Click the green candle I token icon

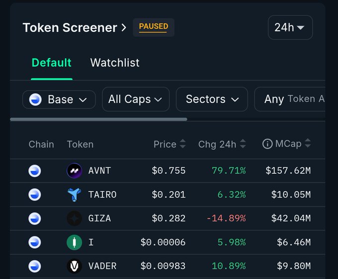tap(74, 242)
